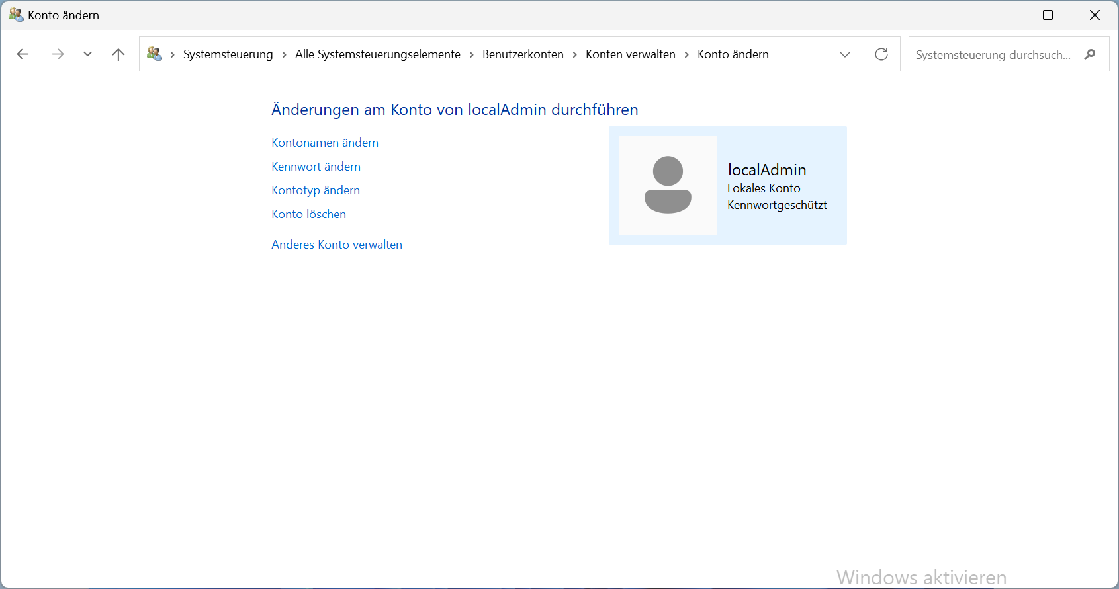The image size is (1119, 589).
Task: Click the search magnifier icon
Action: [x=1089, y=54]
